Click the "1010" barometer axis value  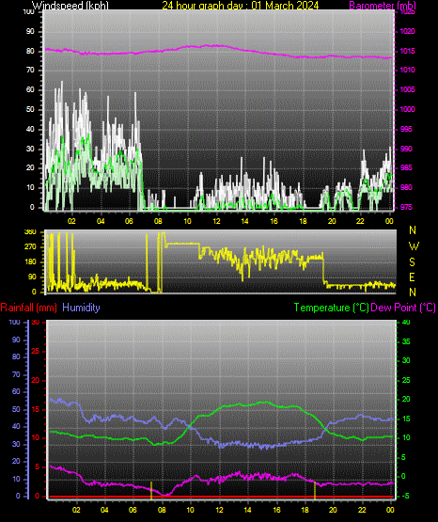coord(407,70)
